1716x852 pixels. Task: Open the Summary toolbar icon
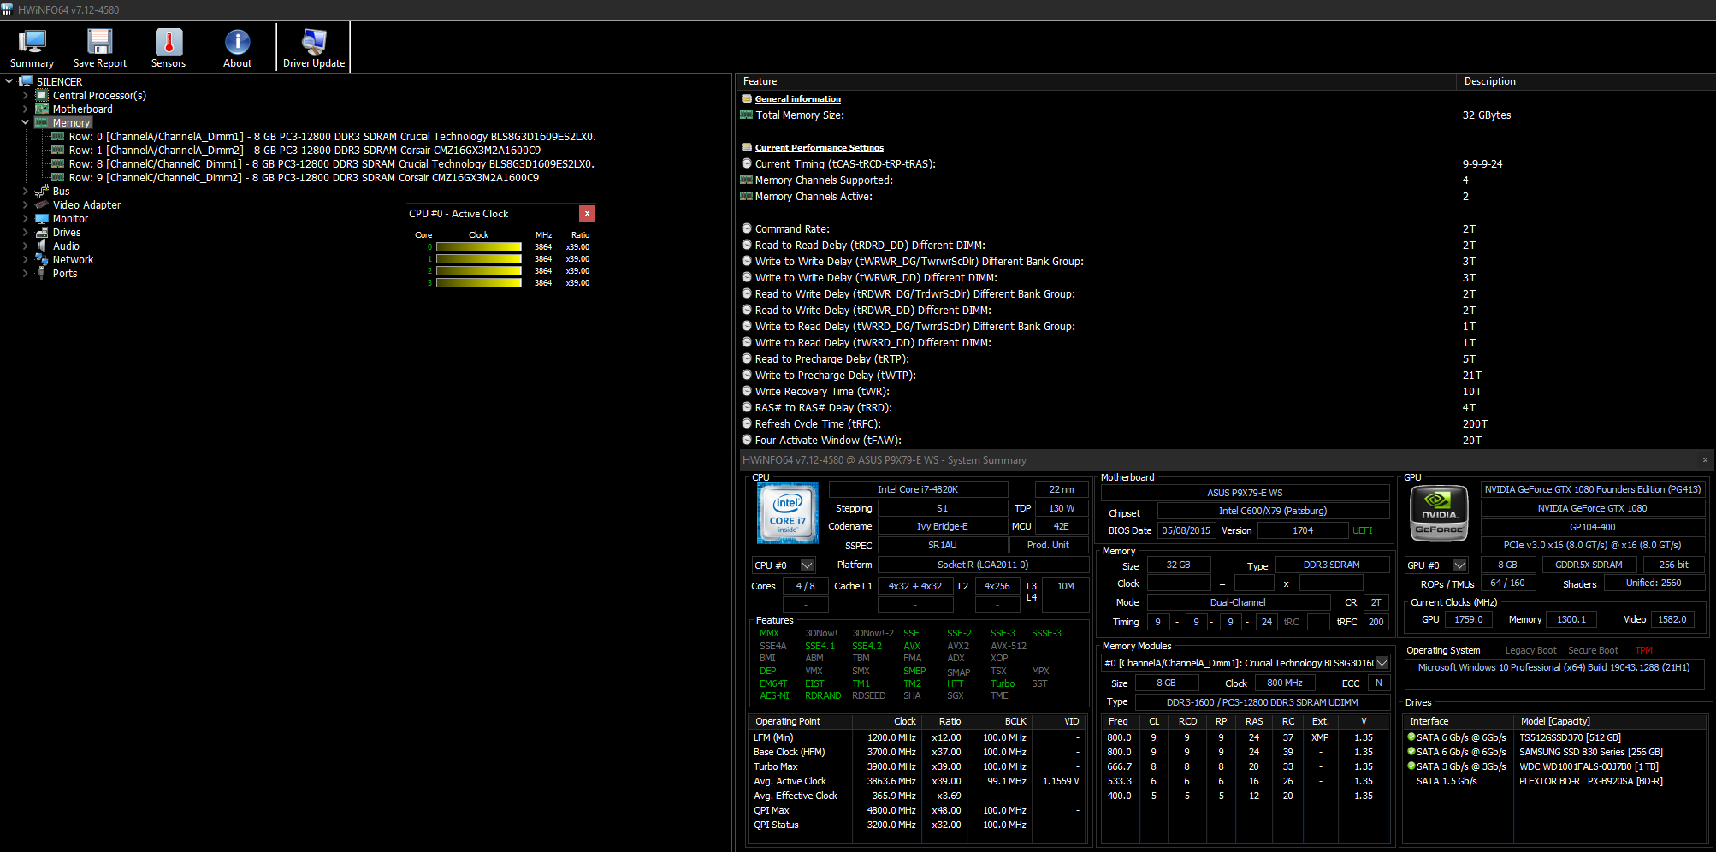pyautogui.click(x=32, y=41)
